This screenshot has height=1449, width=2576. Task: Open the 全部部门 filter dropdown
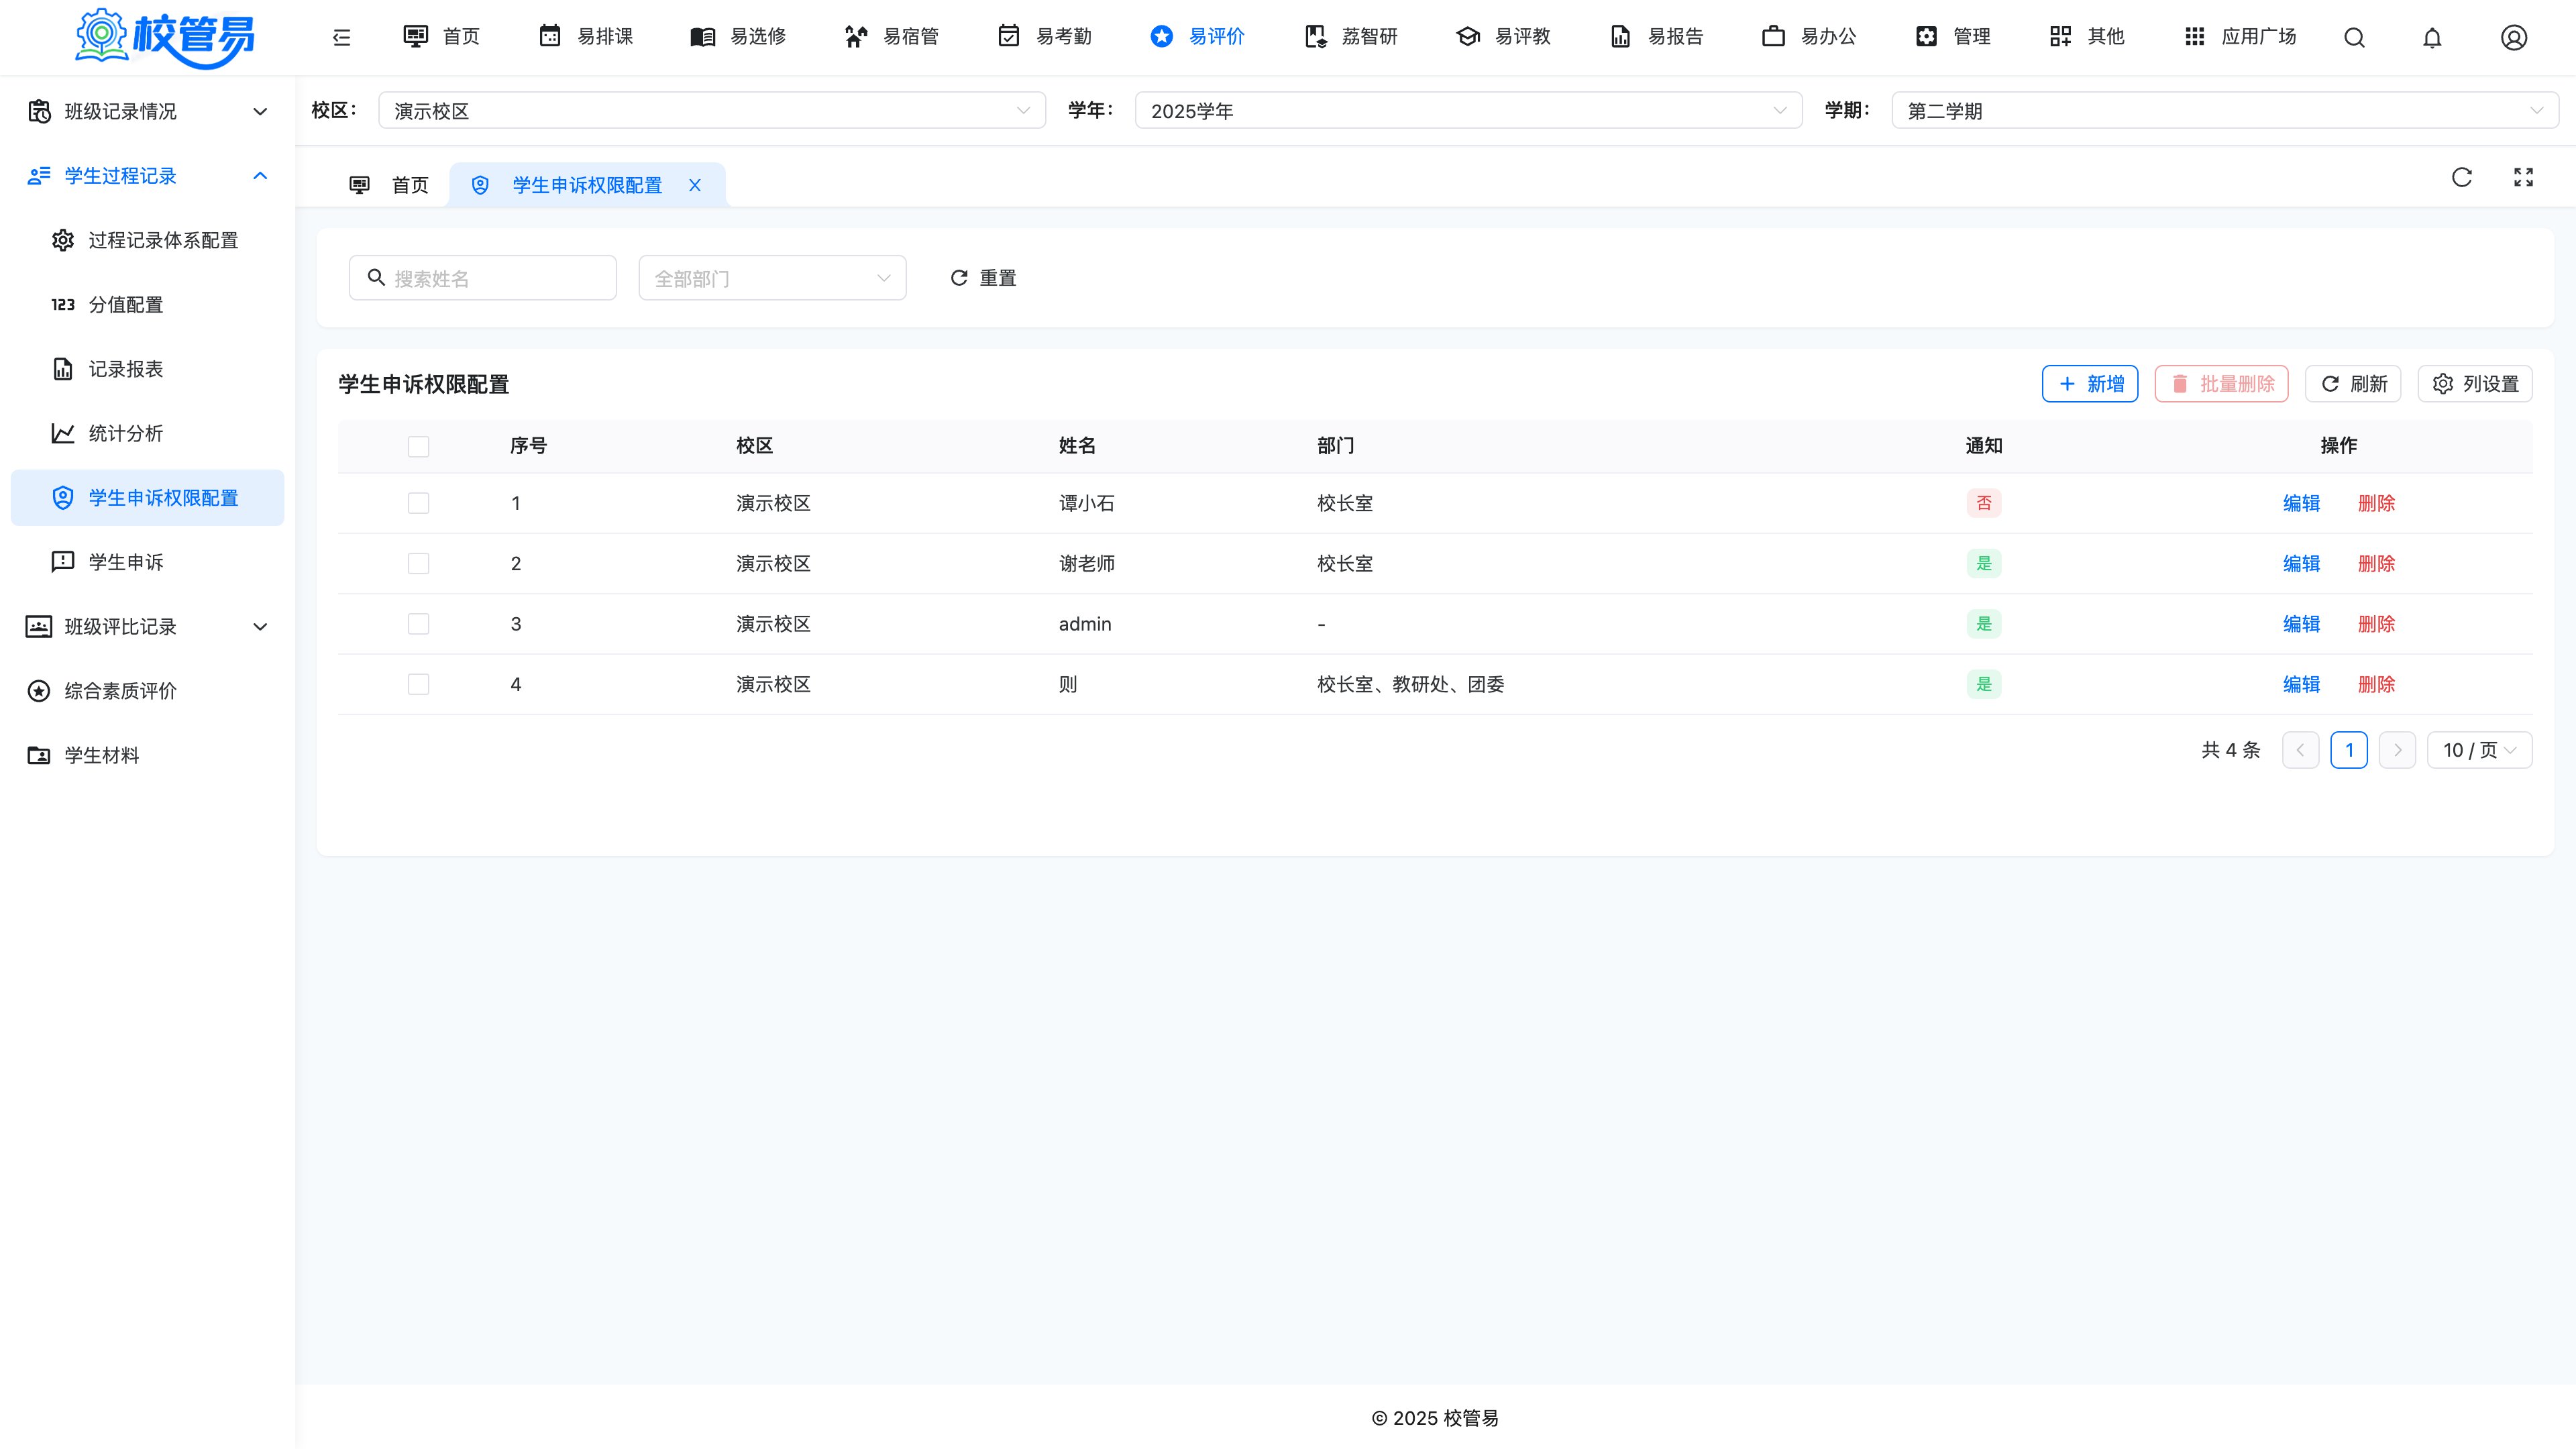(772, 278)
